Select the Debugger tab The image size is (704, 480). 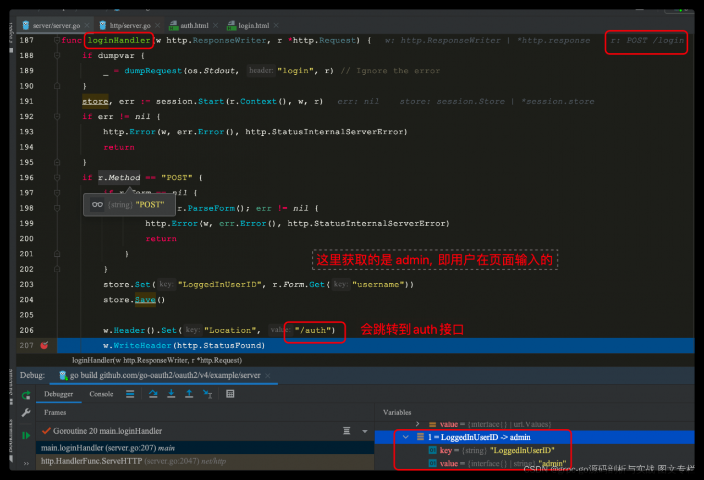[x=58, y=394]
